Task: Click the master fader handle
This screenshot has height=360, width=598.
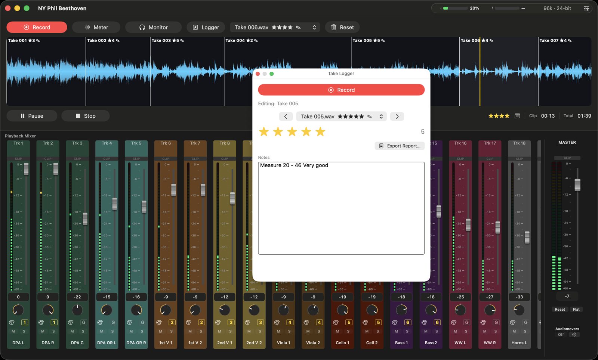Action: tap(577, 185)
